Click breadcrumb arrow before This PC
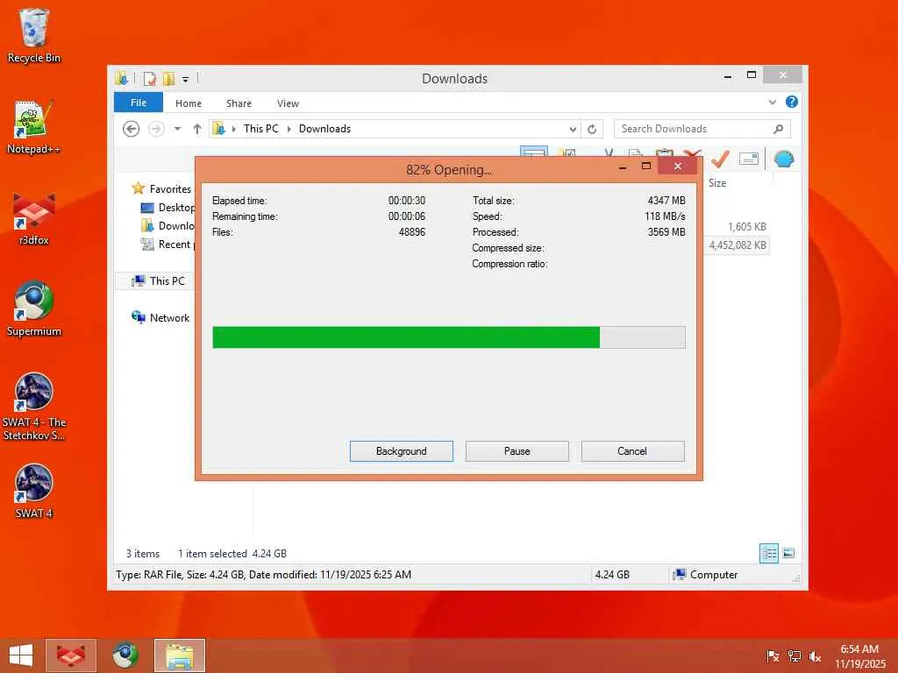The image size is (898, 673). point(233,130)
